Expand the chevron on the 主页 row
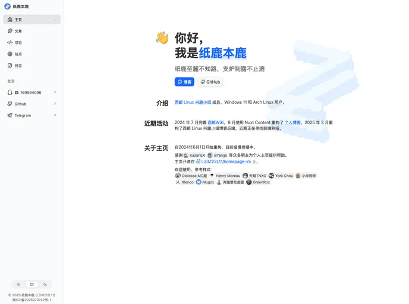 point(55,20)
